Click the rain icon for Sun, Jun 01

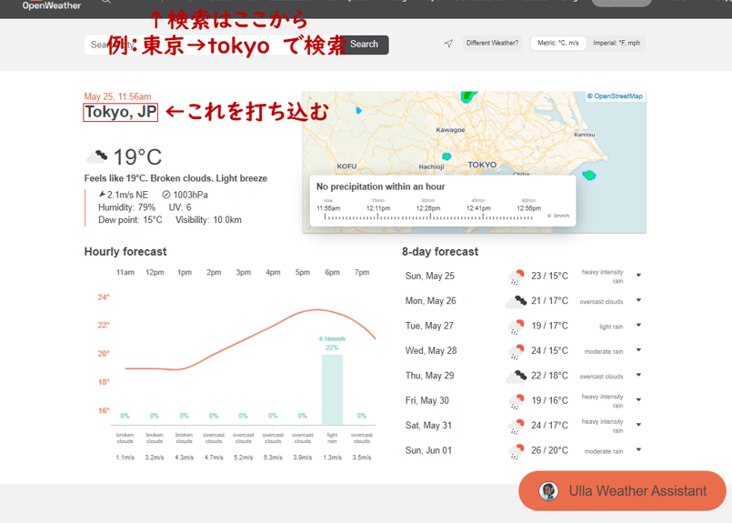[516, 451]
